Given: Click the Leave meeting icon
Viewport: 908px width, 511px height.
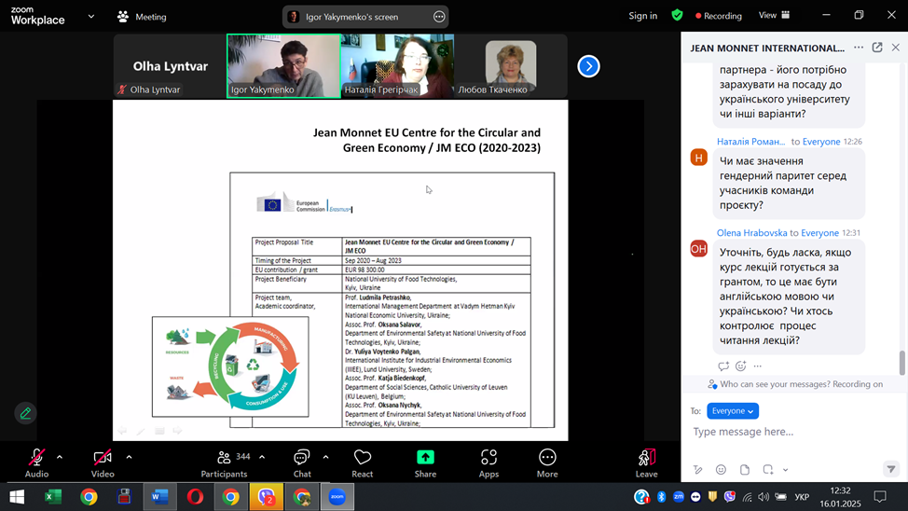Looking at the screenshot, I should point(646,457).
